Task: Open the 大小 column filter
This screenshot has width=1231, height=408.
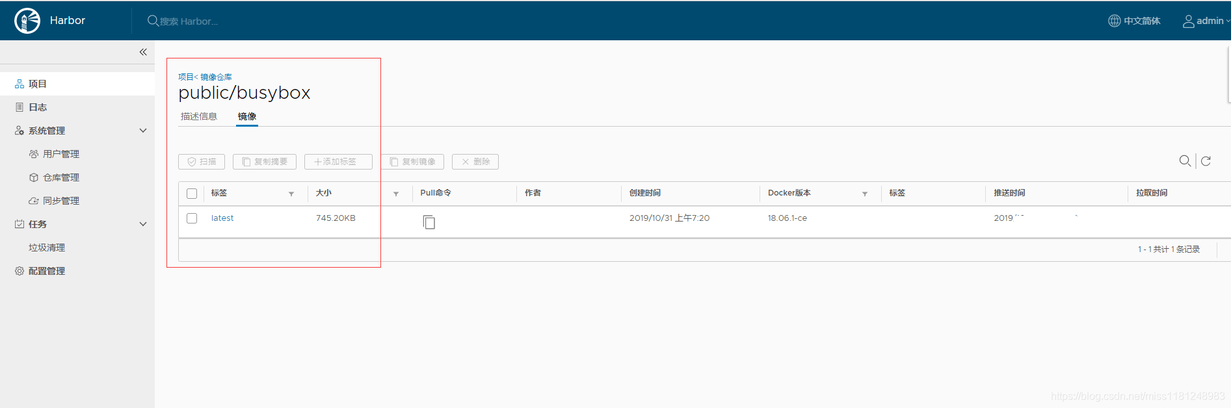Action: [396, 194]
